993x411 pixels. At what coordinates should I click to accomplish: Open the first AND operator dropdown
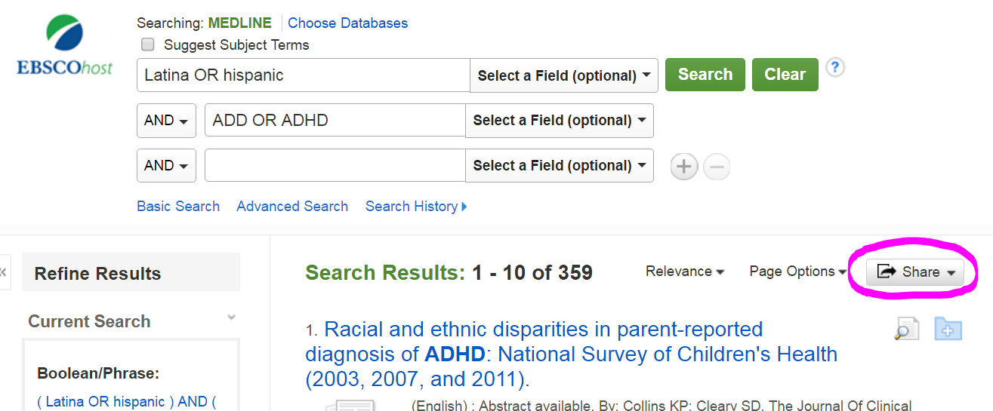click(166, 121)
